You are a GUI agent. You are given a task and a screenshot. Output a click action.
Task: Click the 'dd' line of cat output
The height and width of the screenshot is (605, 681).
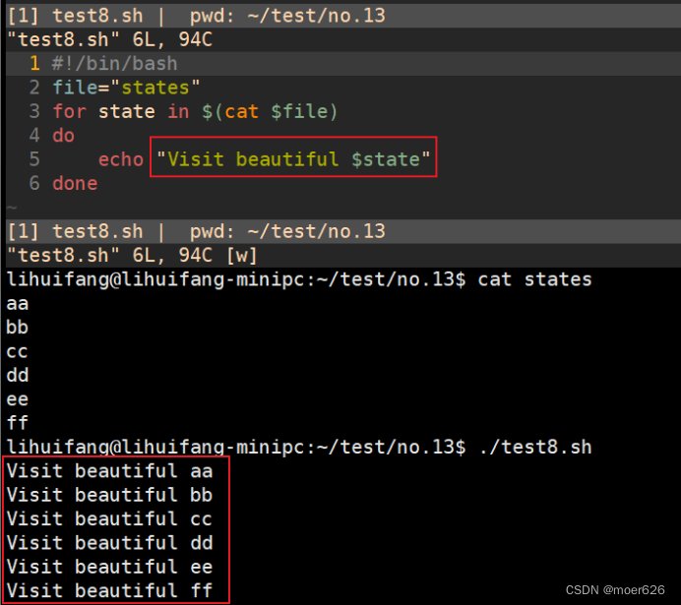click(18, 375)
